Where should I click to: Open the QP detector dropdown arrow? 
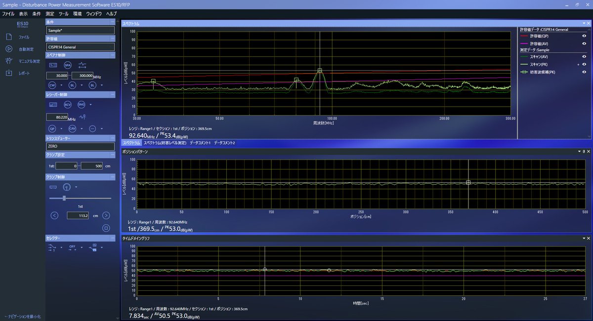pos(60,128)
